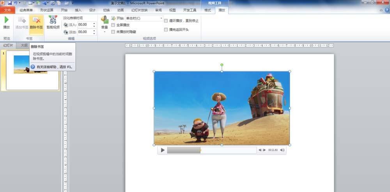
Task: Switch to the 设计 ribbon tab
Action: [x=92, y=10]
